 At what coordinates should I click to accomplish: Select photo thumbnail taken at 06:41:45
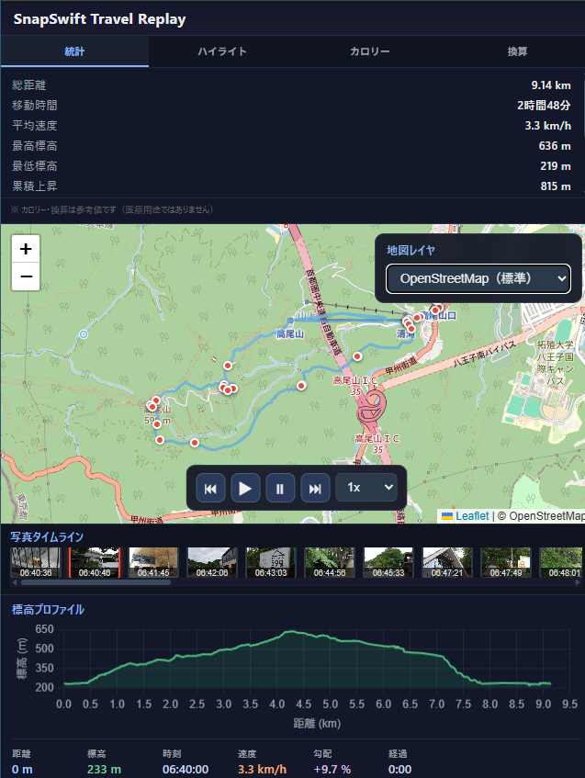[153, 563]
